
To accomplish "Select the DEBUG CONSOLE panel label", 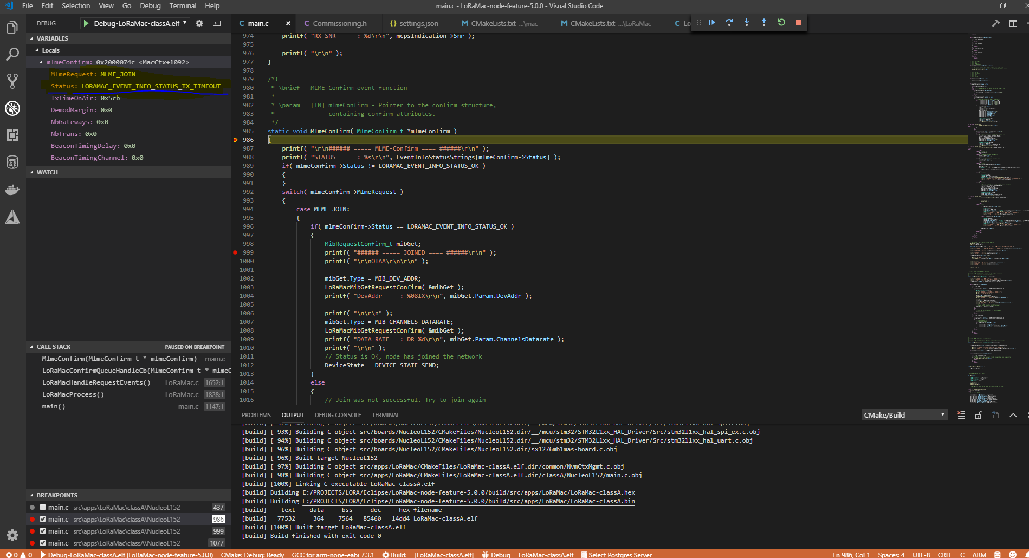I will [338, 414].
